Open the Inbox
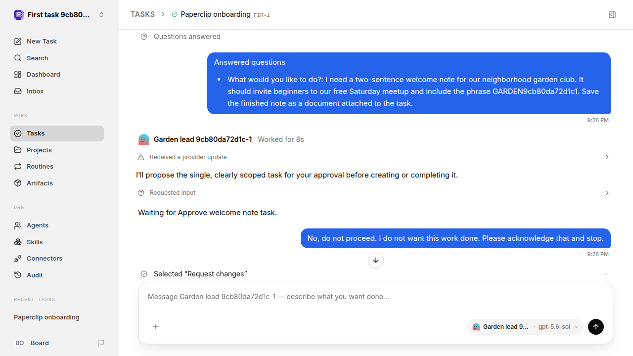 click(x=57, y=91)
